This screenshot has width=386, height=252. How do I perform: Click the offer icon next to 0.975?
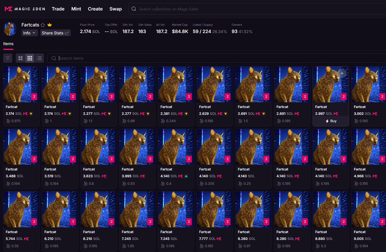(x=8, y=121)
